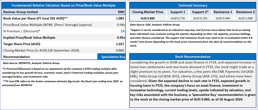Click the Support 2* column header
This screenshot has height=110, width=258.
200,12
